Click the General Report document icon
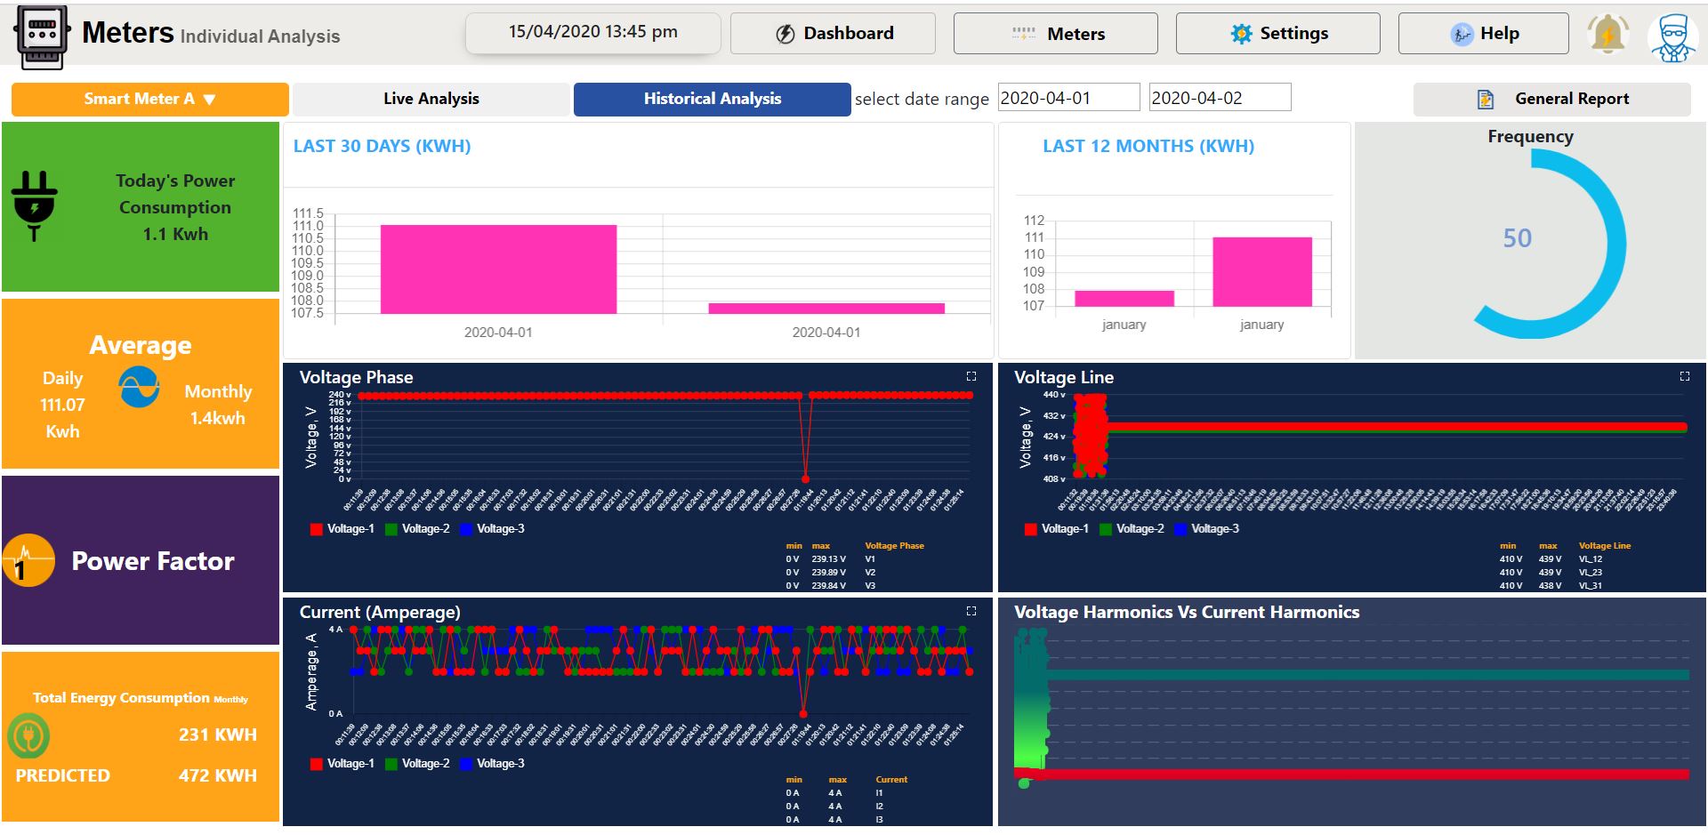Image resolution: width=1708 pixels, height=835 pixels. [x=1485, y=100]
